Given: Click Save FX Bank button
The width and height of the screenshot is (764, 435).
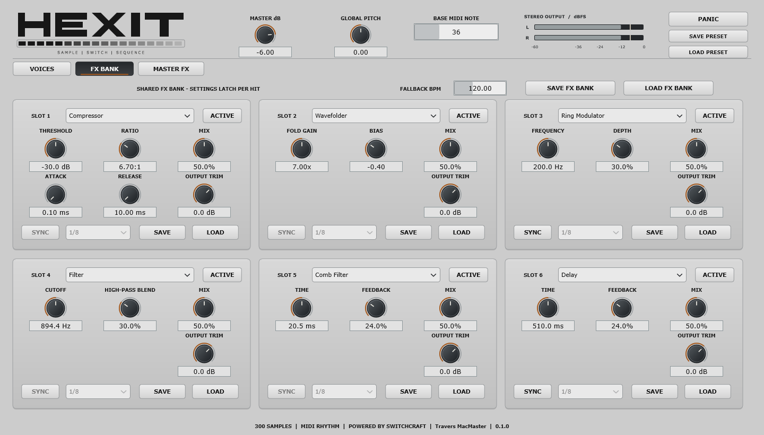Looking at the screenshot, I should click(570, 88).
